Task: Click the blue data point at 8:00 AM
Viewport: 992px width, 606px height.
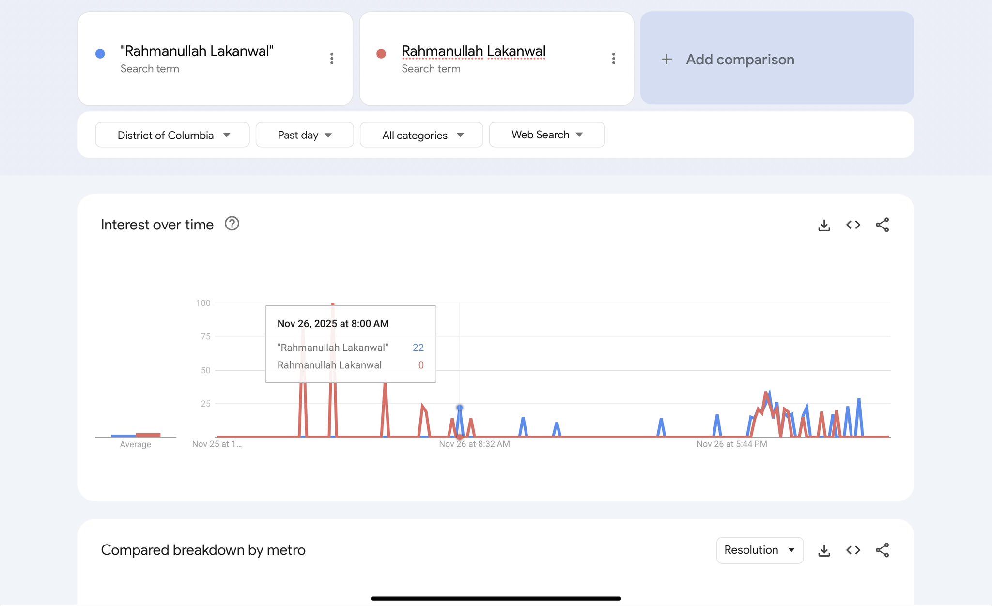Action: pos(460,408)
